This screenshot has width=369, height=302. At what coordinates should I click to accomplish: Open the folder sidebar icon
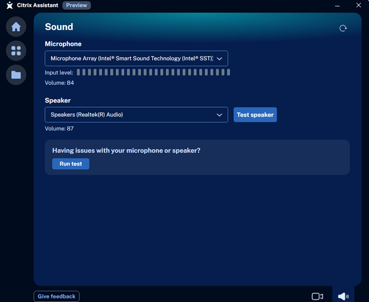pos(16,75)
